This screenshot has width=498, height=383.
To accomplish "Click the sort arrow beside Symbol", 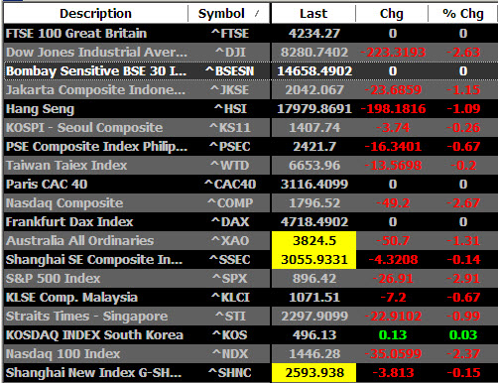I will pos(257,14).
